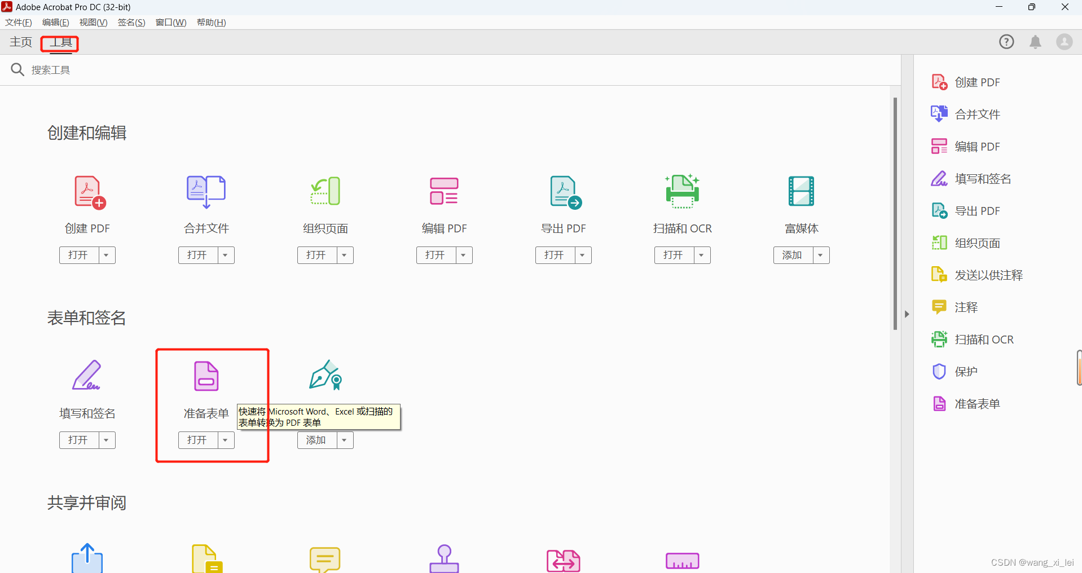Click 打开 button under 填写和签名
1082x573 pixels.
click(79, 440)
